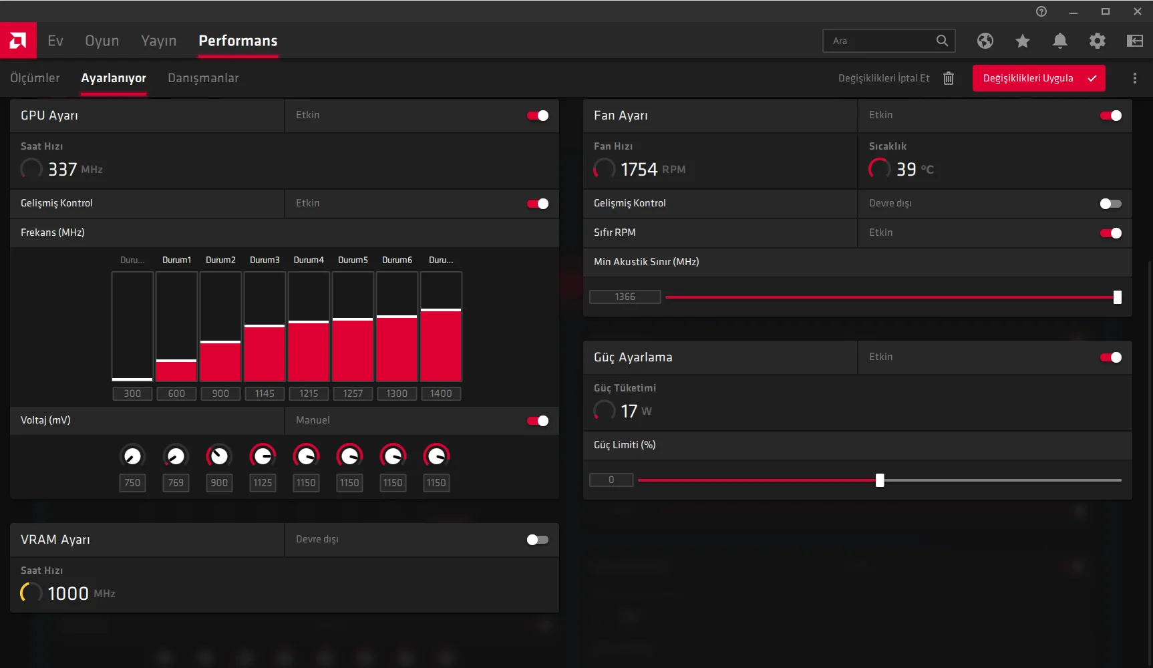Open settings gear icon
The height and width of the screenshot is (668, 1153).
(x=1097, y=41)
